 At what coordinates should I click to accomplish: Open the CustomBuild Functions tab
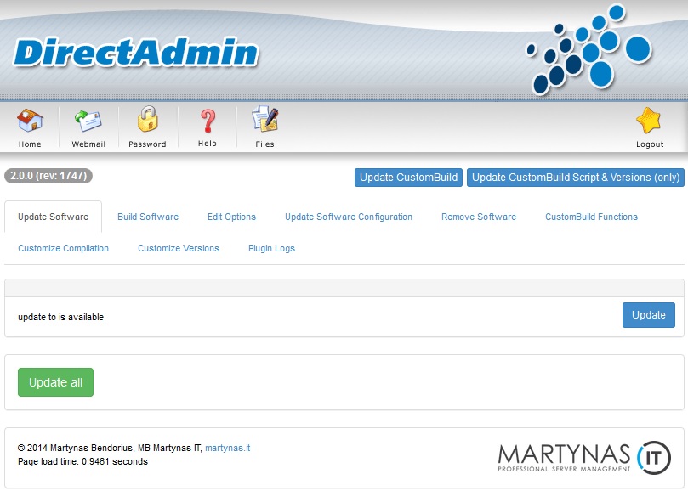591,217
